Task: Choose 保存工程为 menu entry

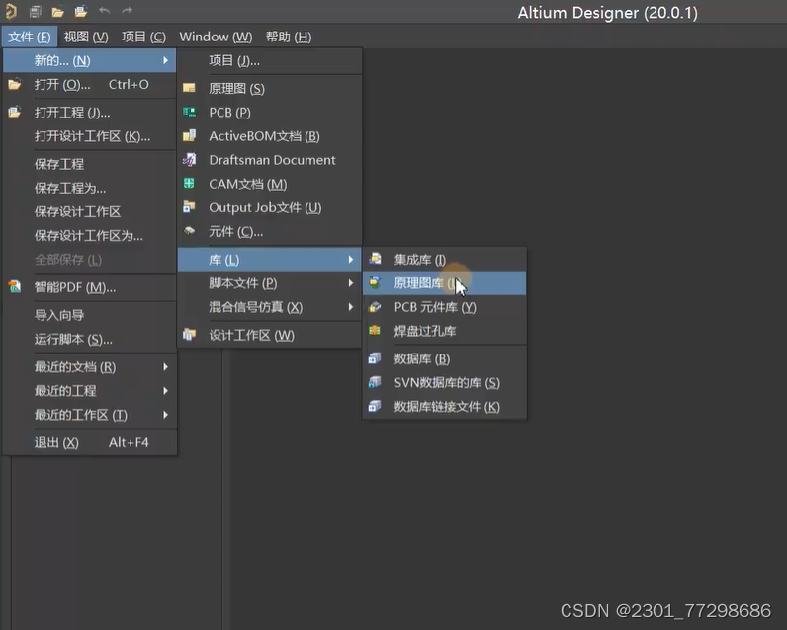Action: [x=90, y=188]
